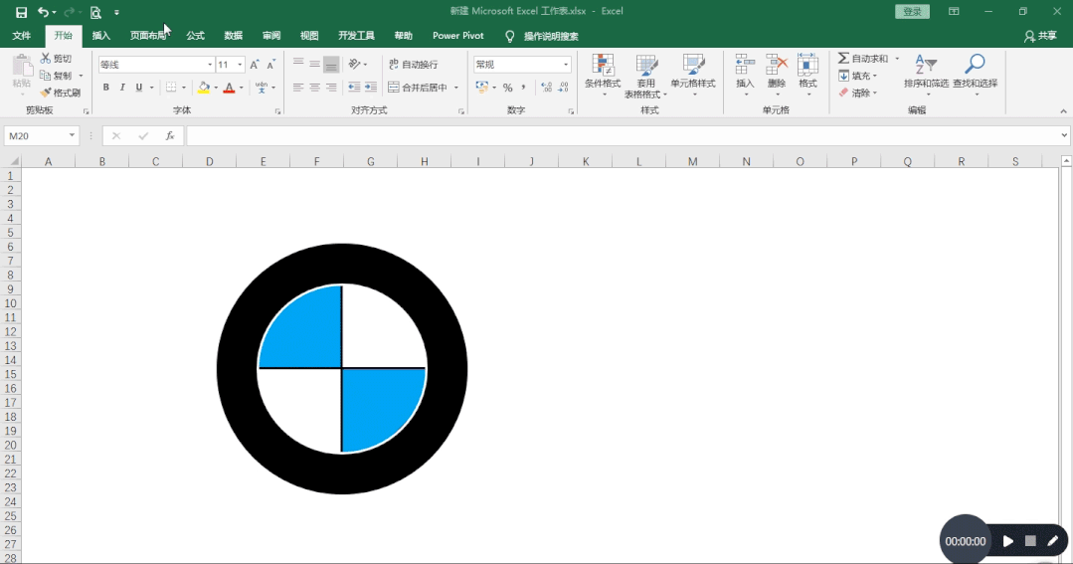Image resolution: width=1073 pixels, height=564 pixels.
Task: Click the play button on recorder widget
Action: [x=1008, y=541]
